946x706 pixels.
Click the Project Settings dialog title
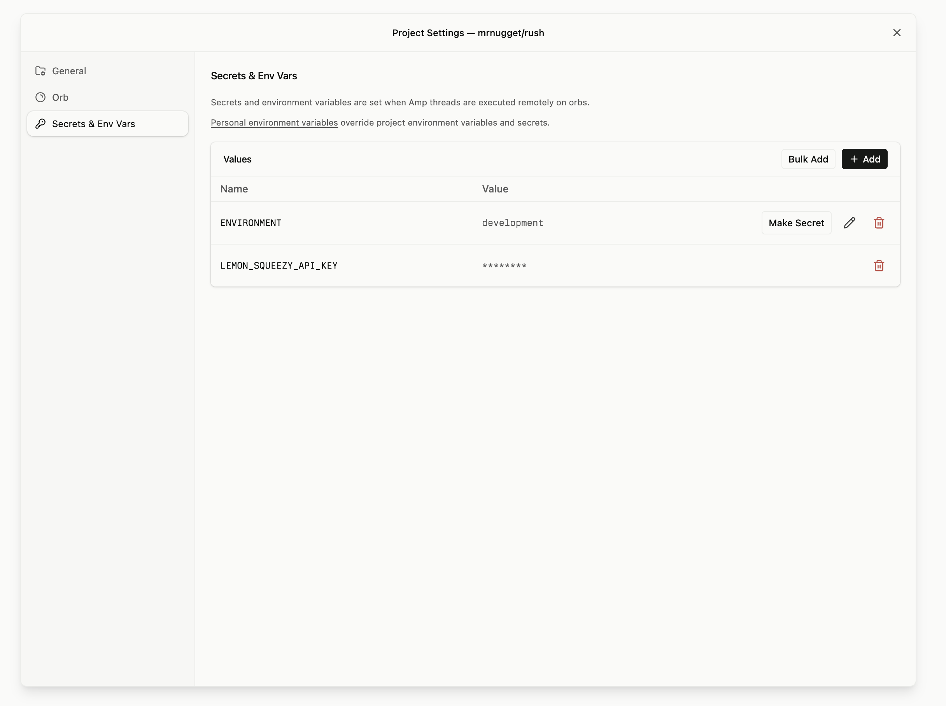click(x=468, y=33)
